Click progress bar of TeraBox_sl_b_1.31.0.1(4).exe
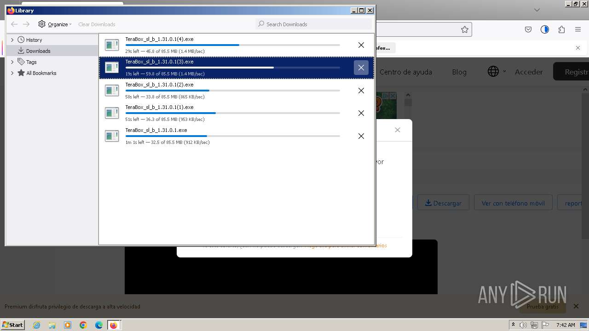 point(232,45)
